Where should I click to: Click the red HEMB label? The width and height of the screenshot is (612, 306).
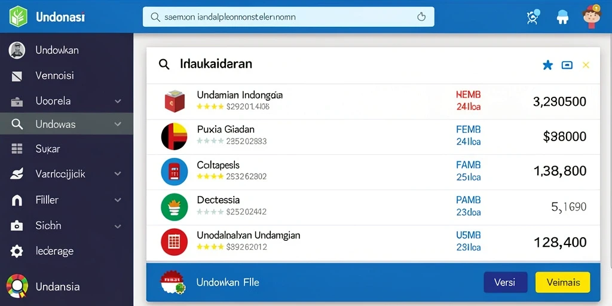pos(469,94)
